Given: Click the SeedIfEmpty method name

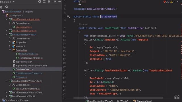Looking at the screenshot, I should (112, 28).
